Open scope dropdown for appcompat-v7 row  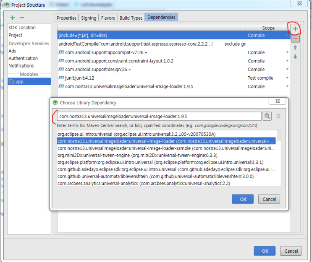coord(287,52)
